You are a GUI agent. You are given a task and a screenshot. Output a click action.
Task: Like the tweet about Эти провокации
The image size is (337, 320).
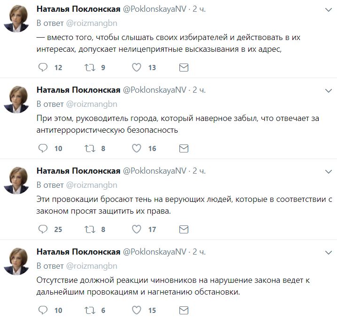[x=137, y=230]
